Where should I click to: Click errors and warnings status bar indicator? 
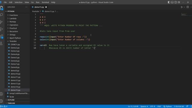[x=4, y=106]
